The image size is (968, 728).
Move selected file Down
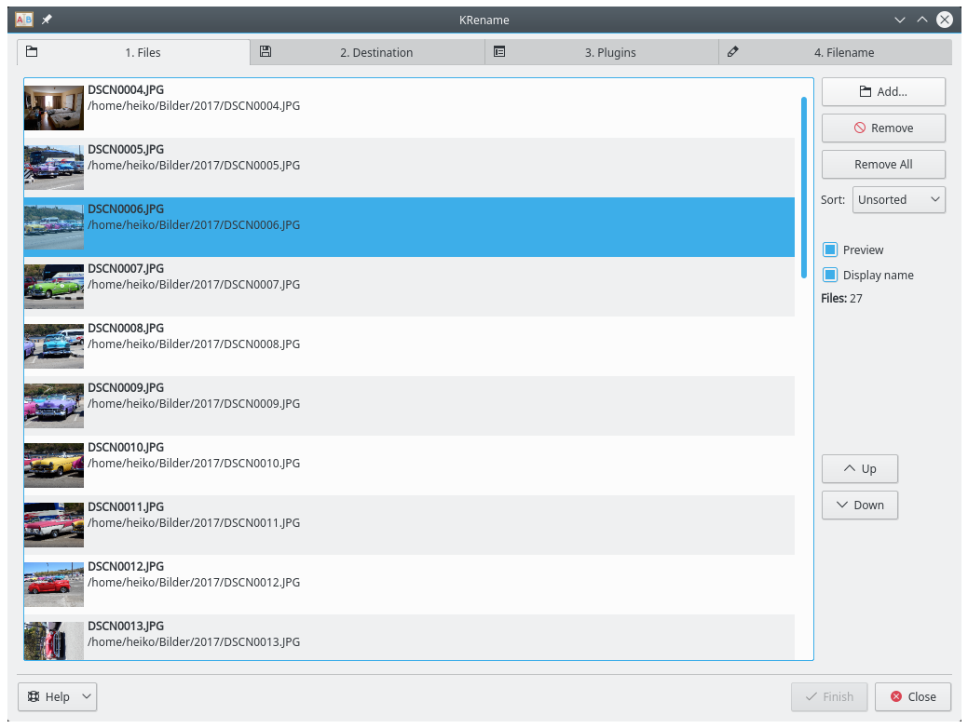click(x=859, y=506)
